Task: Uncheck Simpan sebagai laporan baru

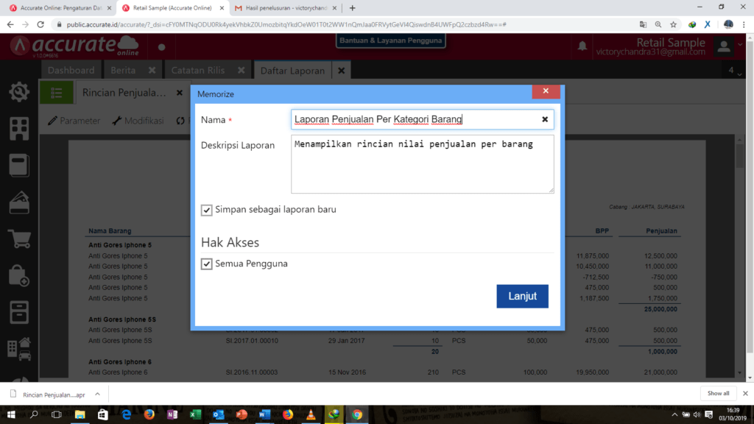Action: (207, 211)
